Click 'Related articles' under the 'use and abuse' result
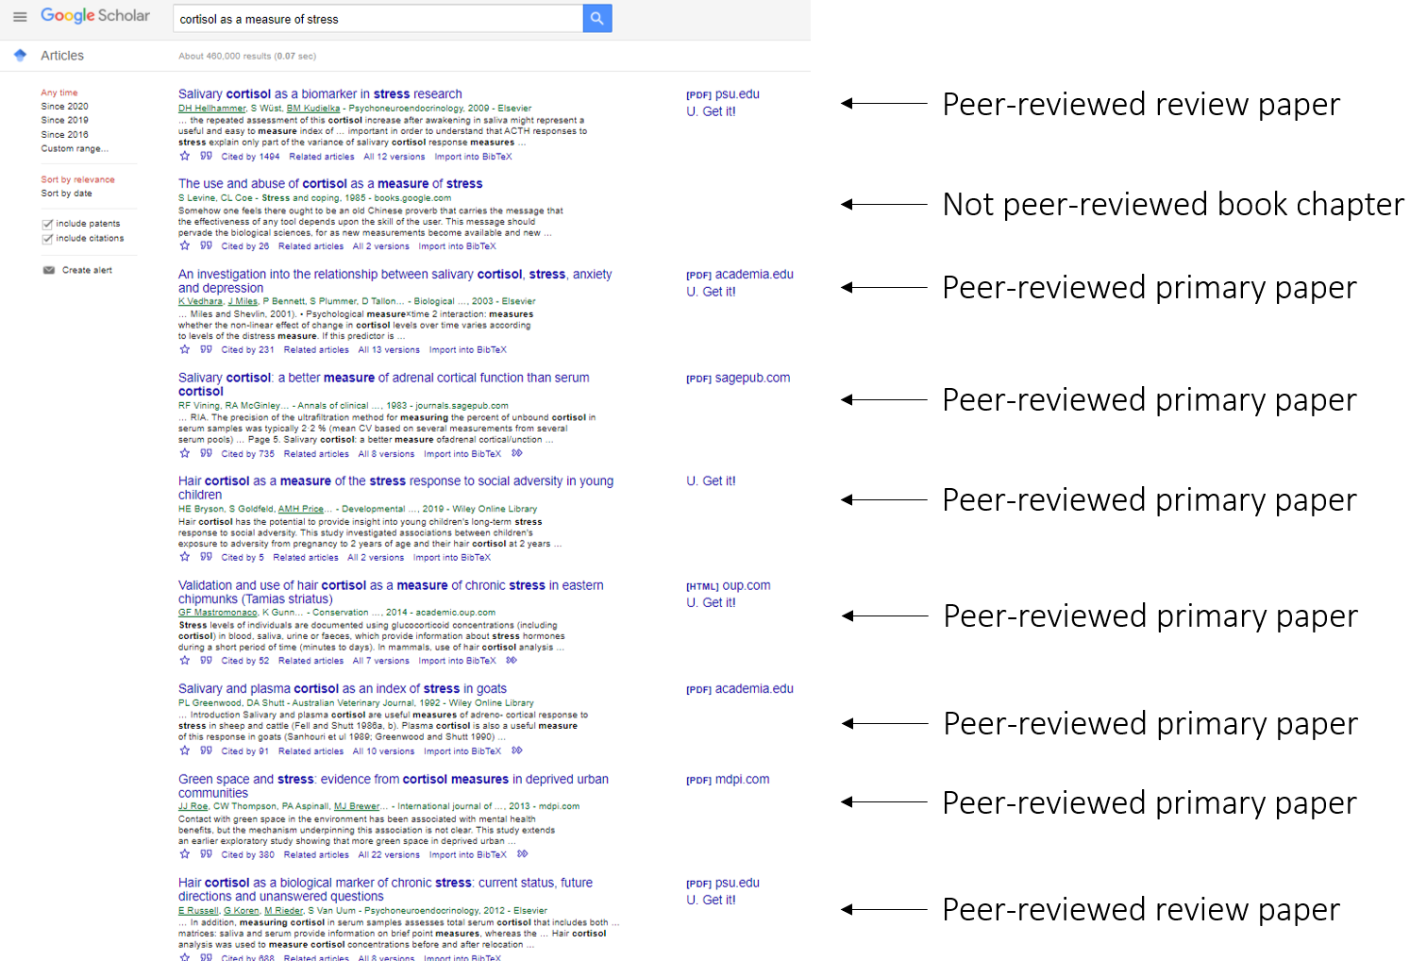 pos(311,246)
